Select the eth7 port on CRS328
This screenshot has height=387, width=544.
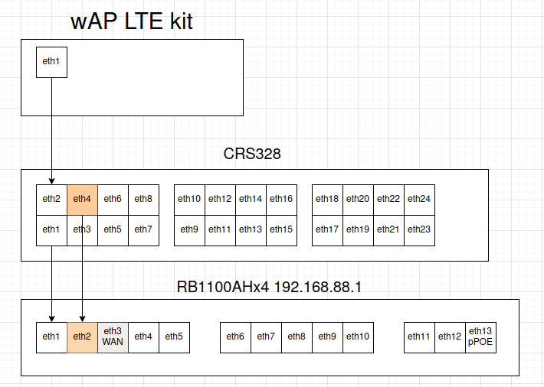(143, 230)
